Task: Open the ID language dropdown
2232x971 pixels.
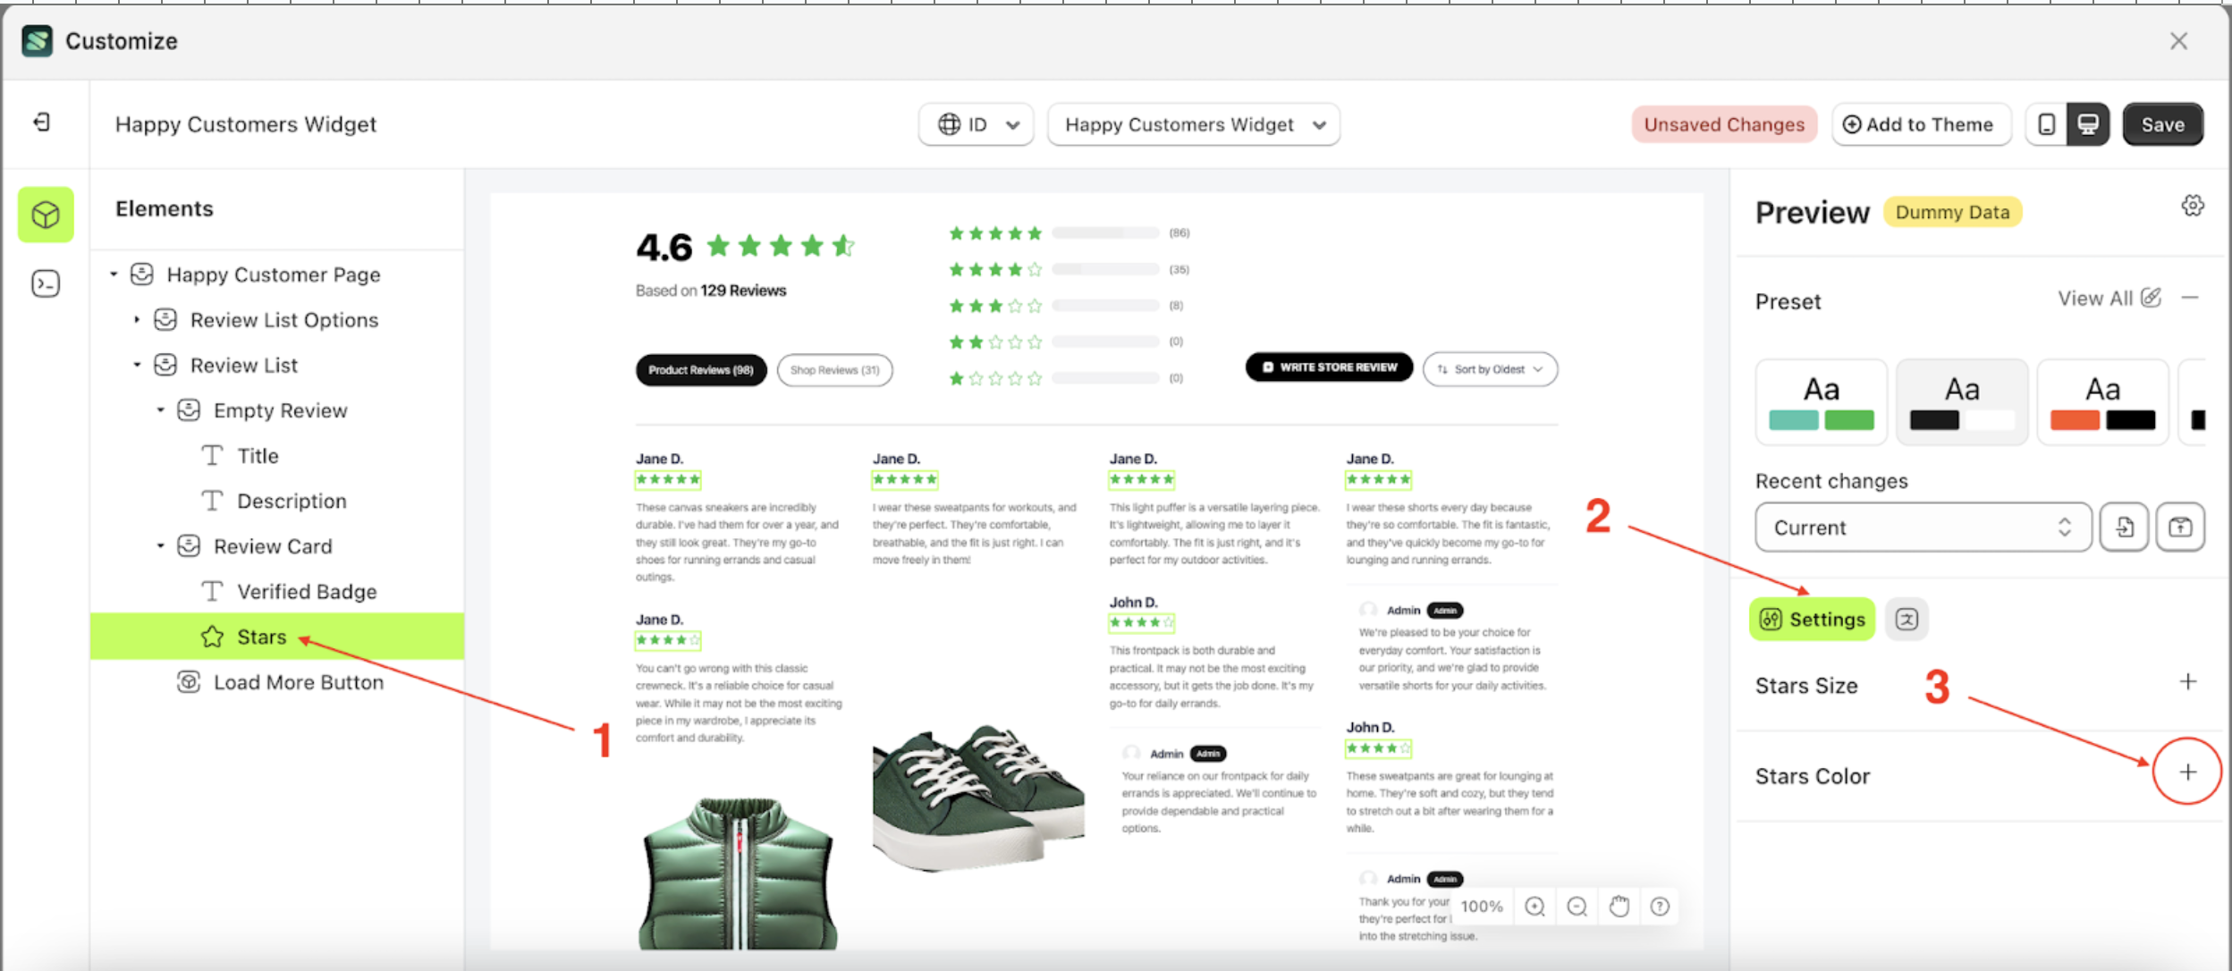Action: coord(975,124)
